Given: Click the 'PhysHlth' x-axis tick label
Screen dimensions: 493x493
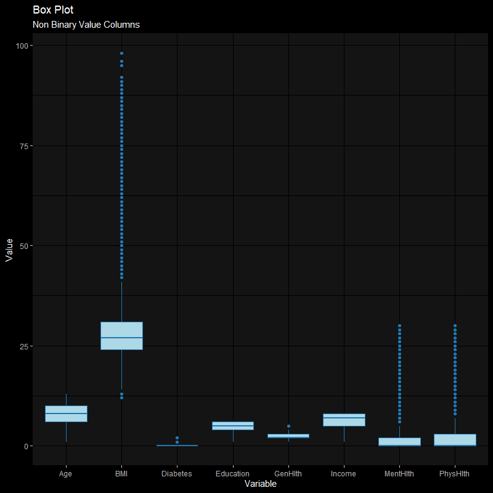Looking at the screenshot, I should point(454,474).
